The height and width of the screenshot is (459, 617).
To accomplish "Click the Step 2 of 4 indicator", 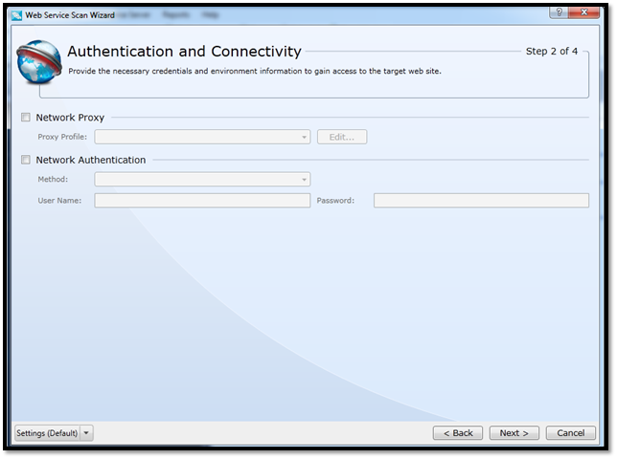I will click(551, 52).
